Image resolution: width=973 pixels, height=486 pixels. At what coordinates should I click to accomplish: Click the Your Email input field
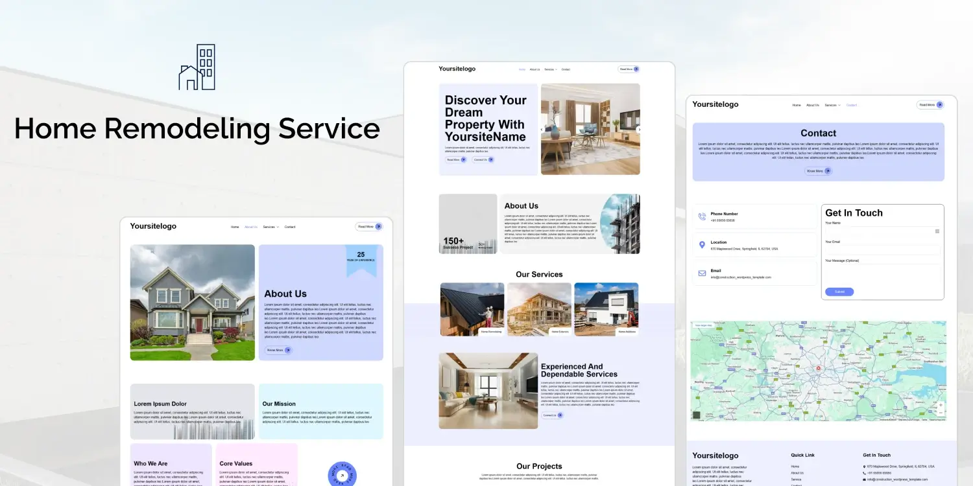pos(883,249)
